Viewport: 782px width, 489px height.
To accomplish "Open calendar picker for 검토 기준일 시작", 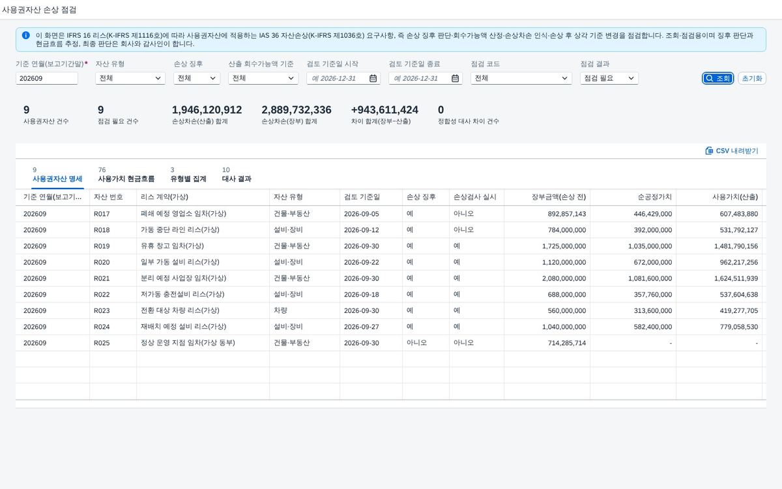I will 373,78.
